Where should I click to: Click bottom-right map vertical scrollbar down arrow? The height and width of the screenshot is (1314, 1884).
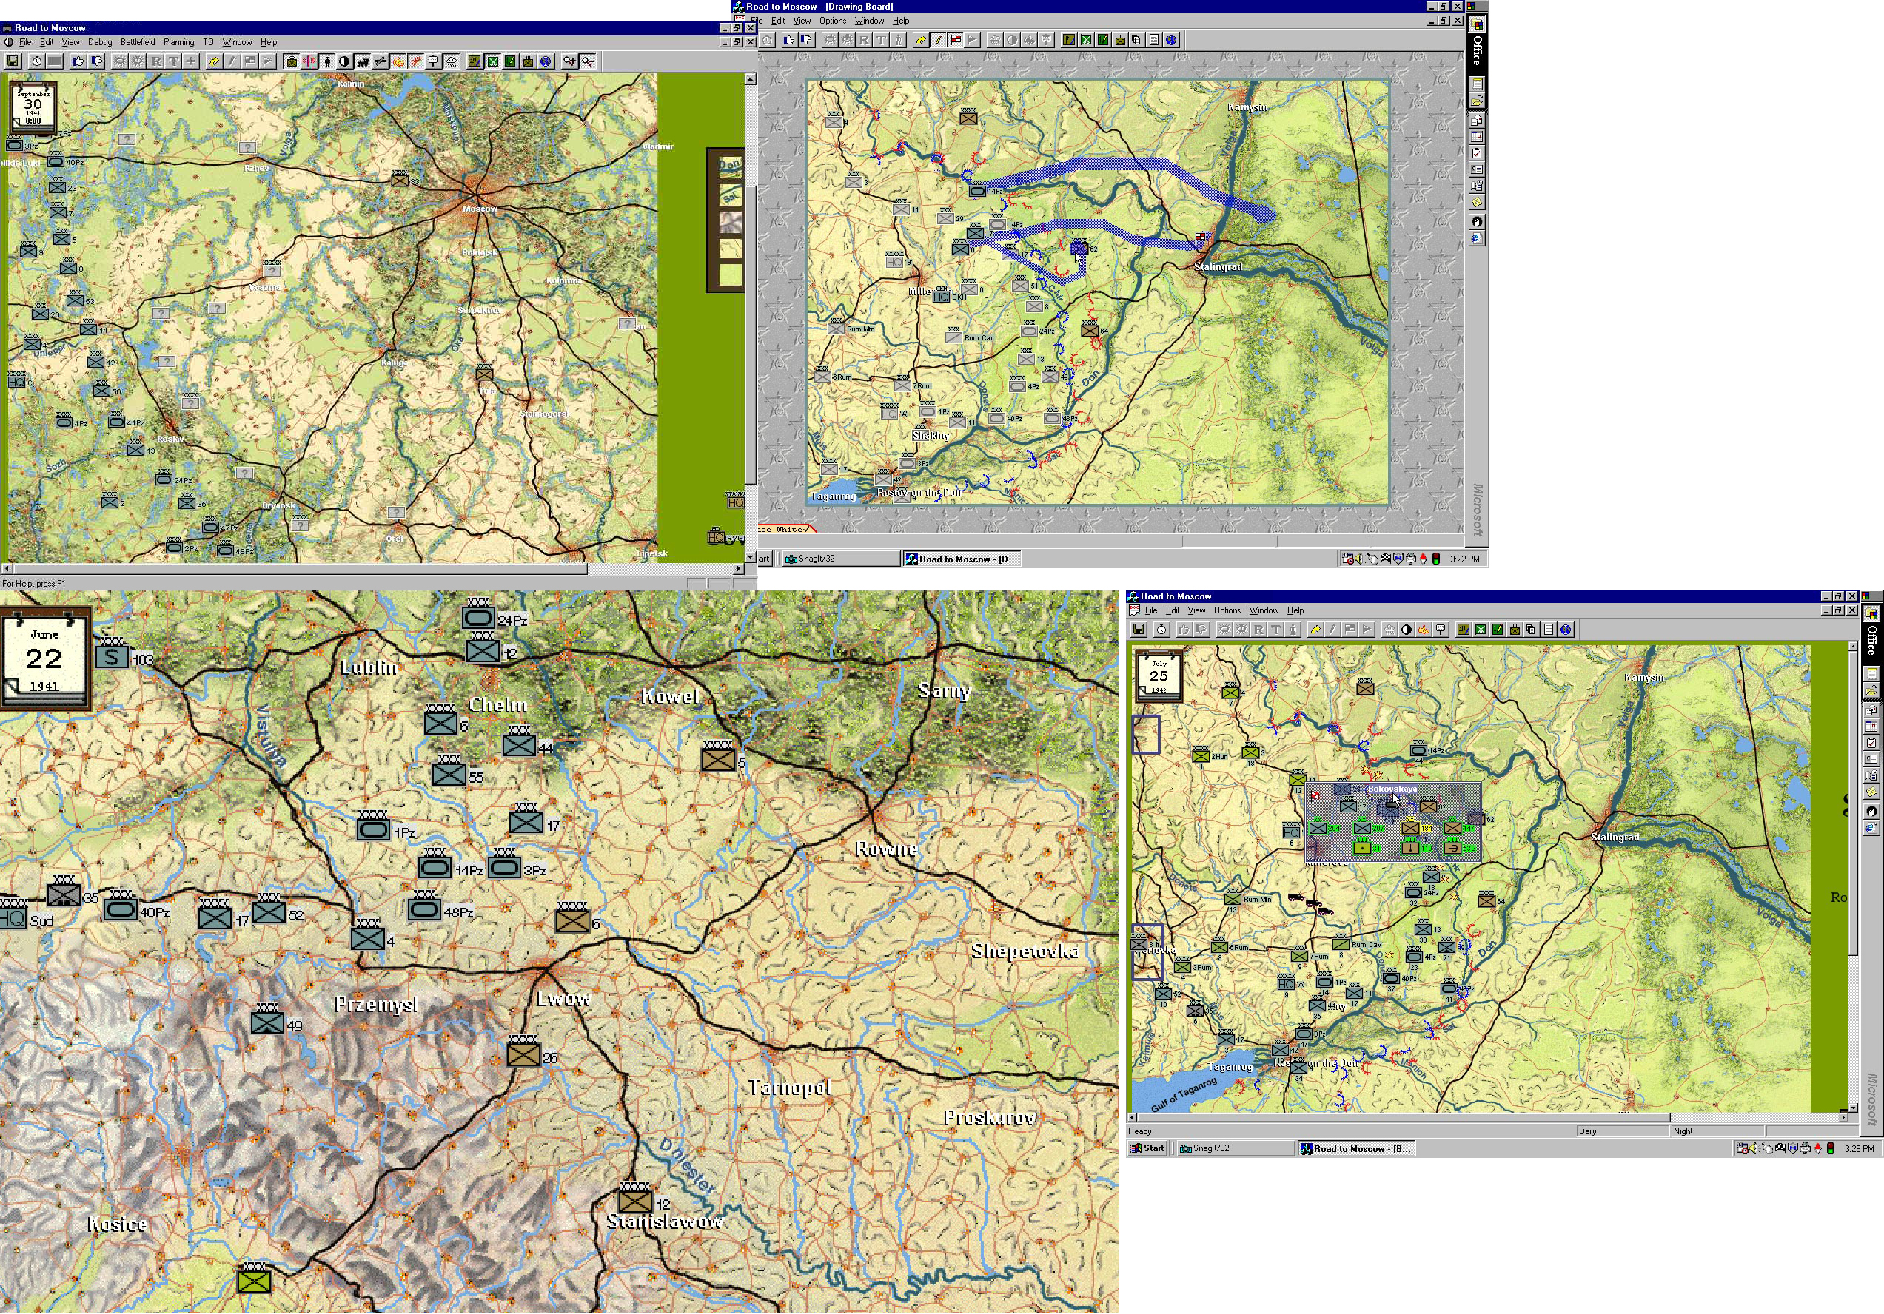tap(1853, 1108)
